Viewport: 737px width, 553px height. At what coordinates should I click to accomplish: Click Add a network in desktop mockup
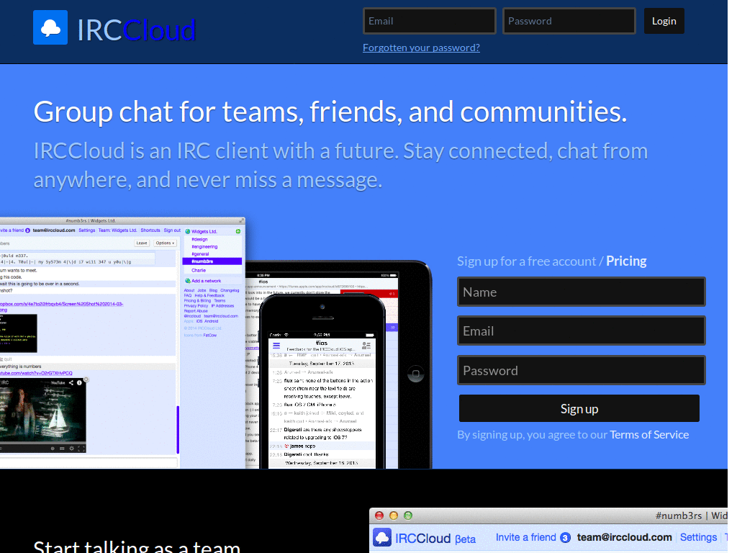[203, 281]
